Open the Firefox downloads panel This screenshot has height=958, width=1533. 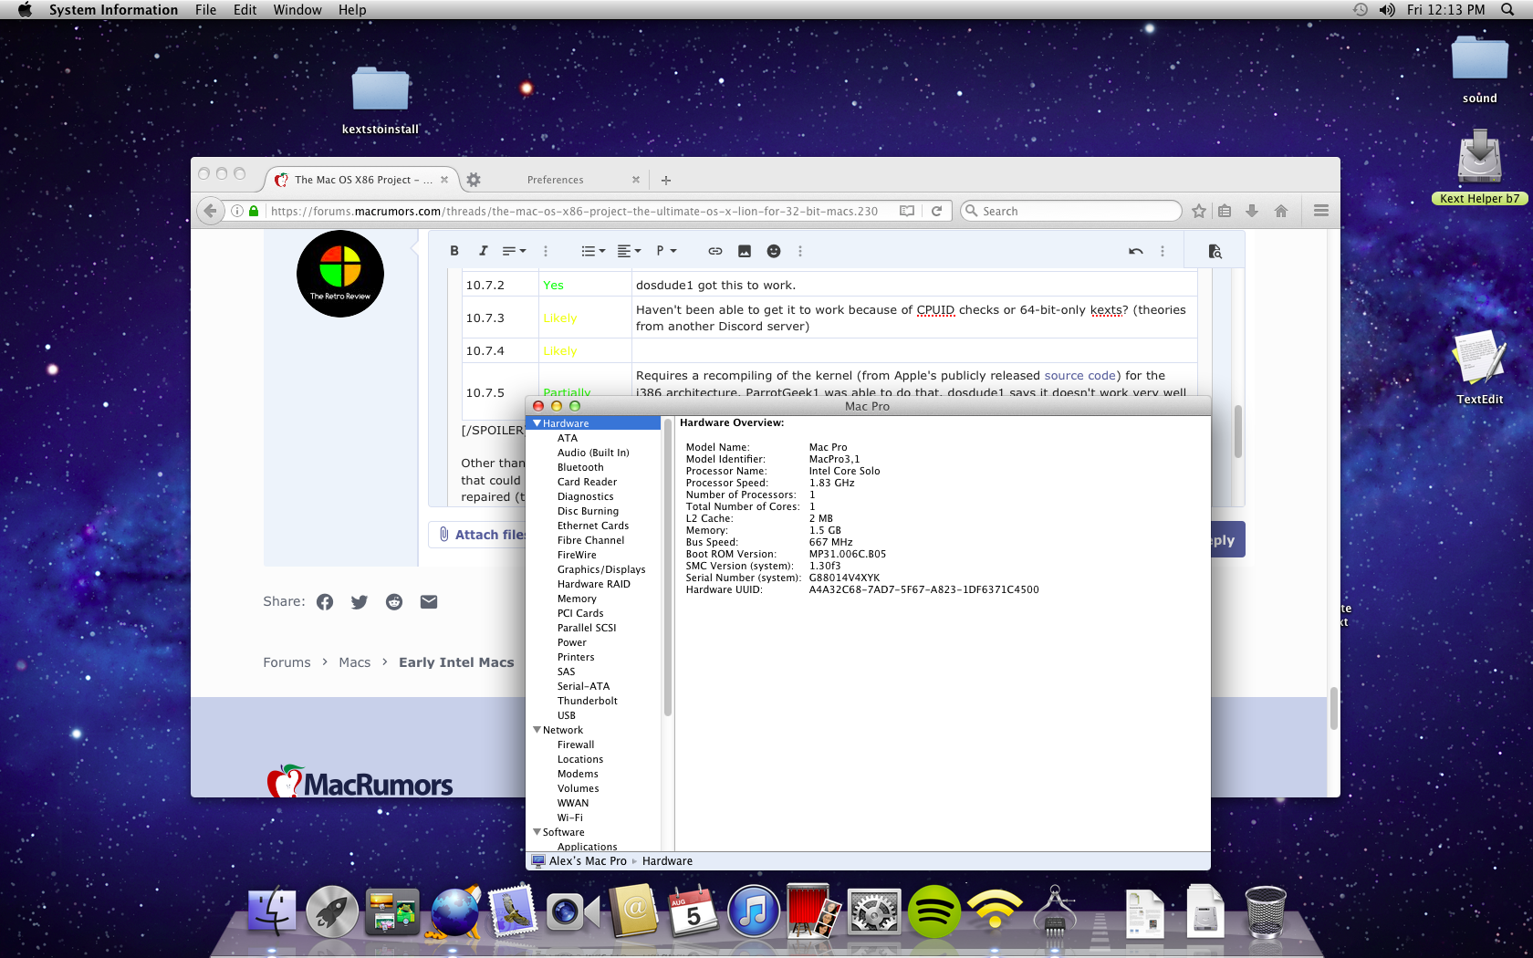click(x=1252, y=211)
